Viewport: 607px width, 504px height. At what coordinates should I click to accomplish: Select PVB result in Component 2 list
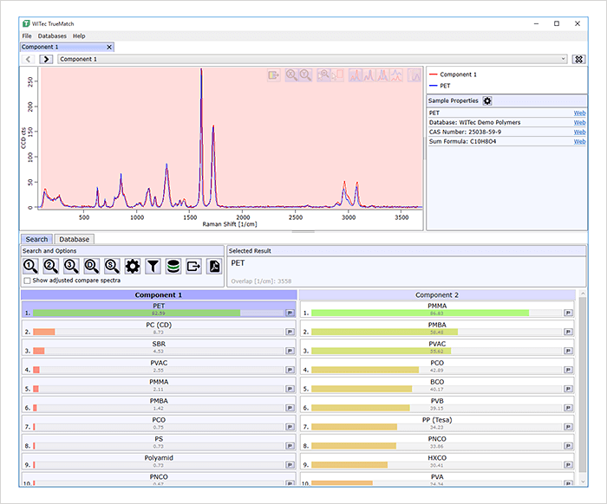pyautogui.click(x=437, y=404)
